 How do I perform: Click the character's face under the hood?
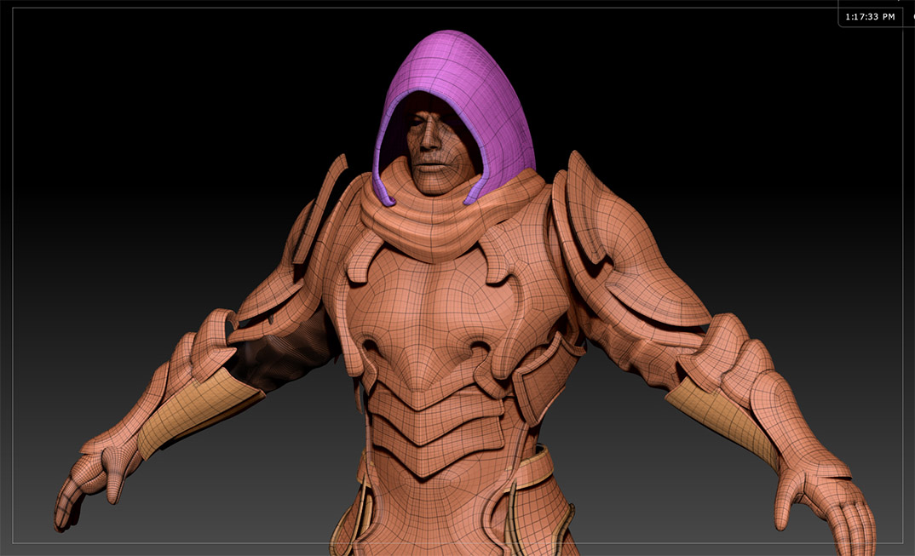pos(438,149)
